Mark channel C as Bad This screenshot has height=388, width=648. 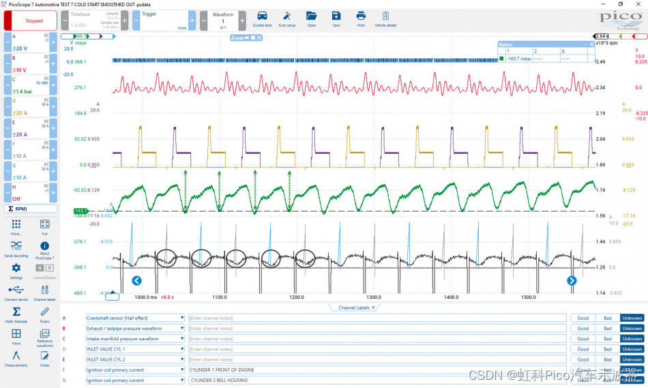[x=607, y=338]
